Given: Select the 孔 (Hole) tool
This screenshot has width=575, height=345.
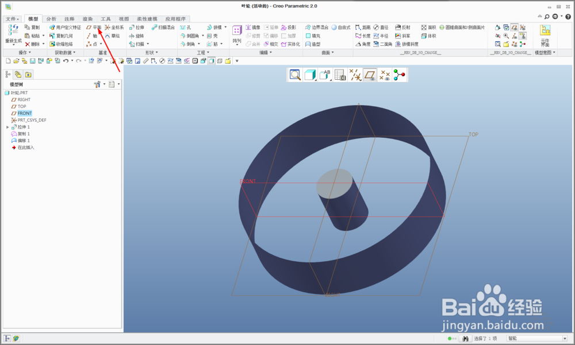Looking at the screenshot, I should point(186,28).
